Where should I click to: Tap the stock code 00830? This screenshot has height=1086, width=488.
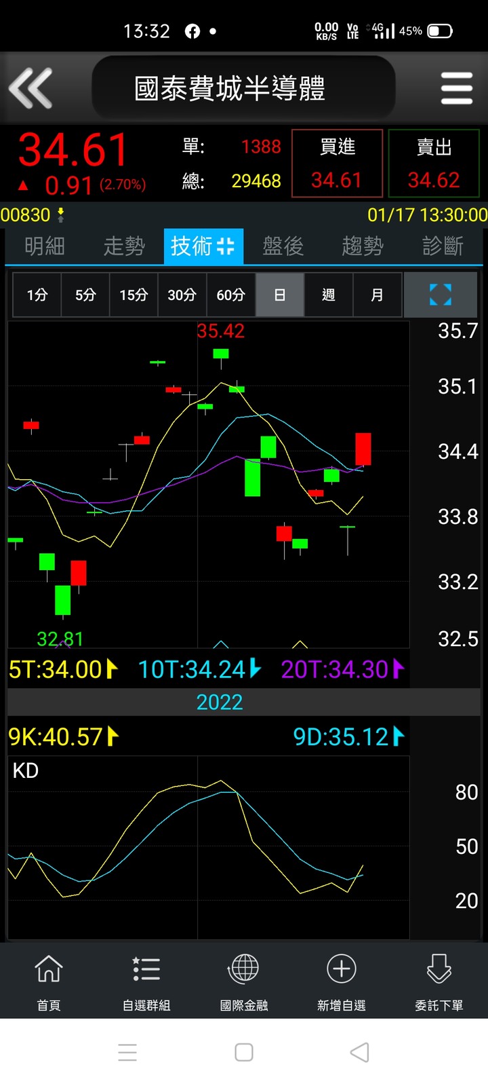pos(26,215)
